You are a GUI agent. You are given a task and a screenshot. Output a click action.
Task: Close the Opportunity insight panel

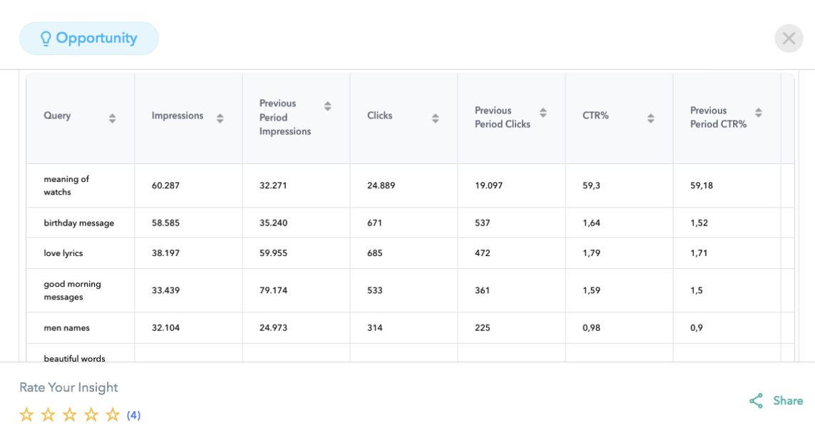click(x=789, y=39)
